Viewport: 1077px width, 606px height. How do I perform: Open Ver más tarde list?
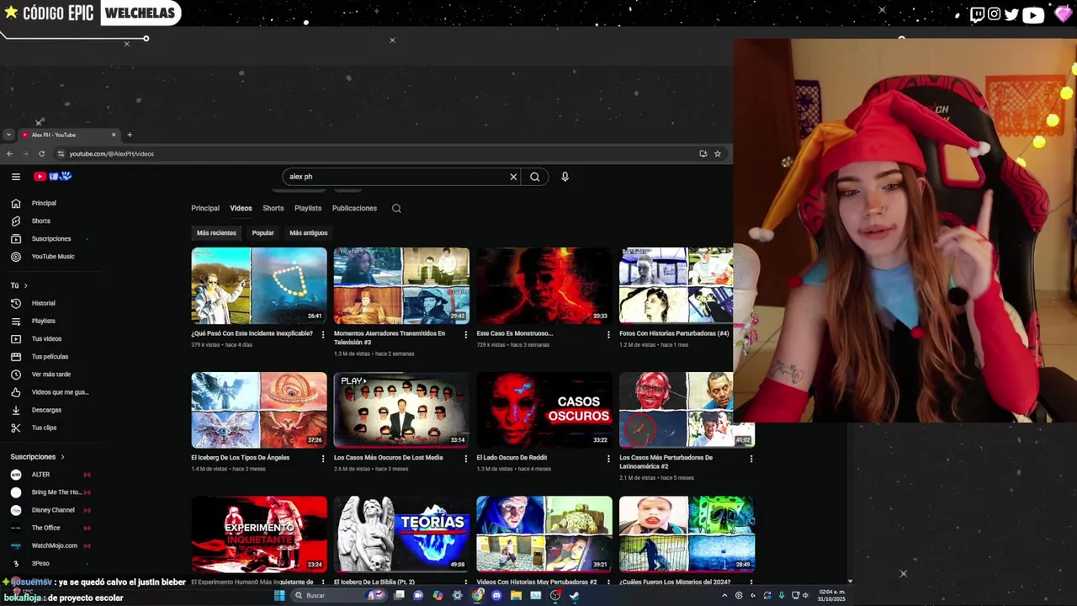tap(50, 374)
